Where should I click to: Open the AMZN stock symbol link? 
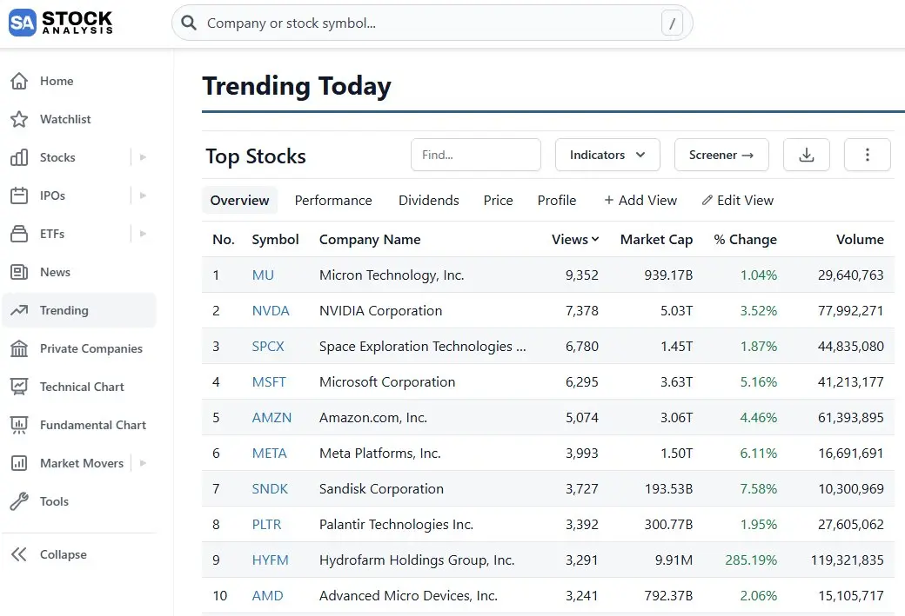pos(271,418)
